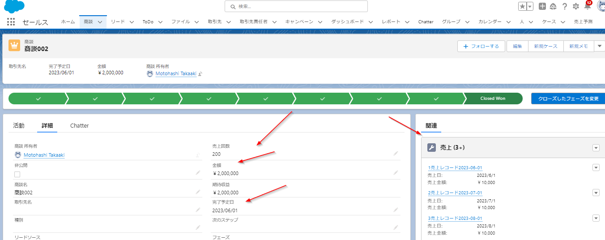Click the 編集 button
The image size is (605, 240).
click(x=517, y=46)
